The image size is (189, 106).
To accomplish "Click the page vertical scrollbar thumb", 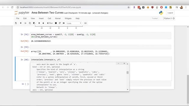I will (188, 89).
